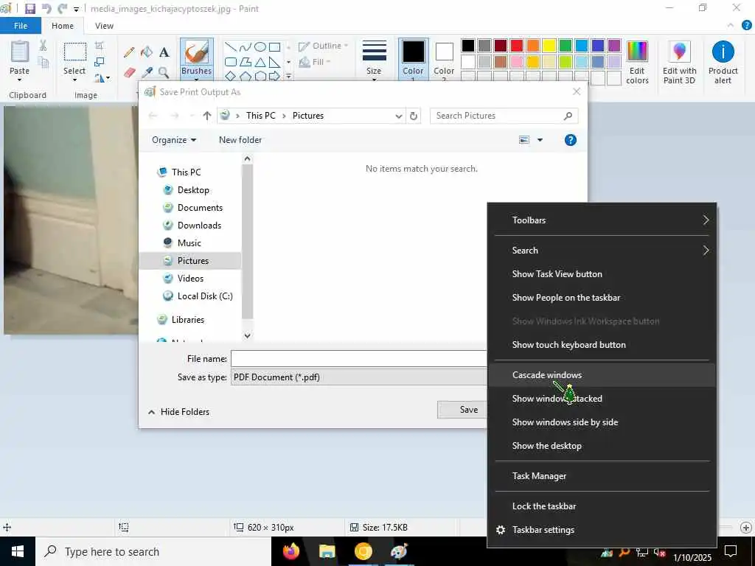The width and height of the screenshot is (755, 566).
Task: Select the Fill with color bucket tool
Action: [147, 52]
